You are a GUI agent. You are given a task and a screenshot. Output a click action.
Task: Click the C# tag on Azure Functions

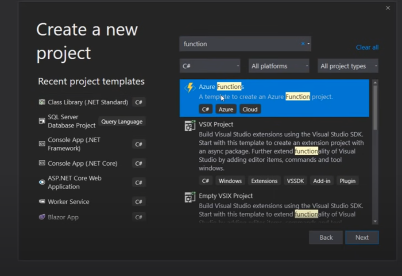click(x=205, y=109)
